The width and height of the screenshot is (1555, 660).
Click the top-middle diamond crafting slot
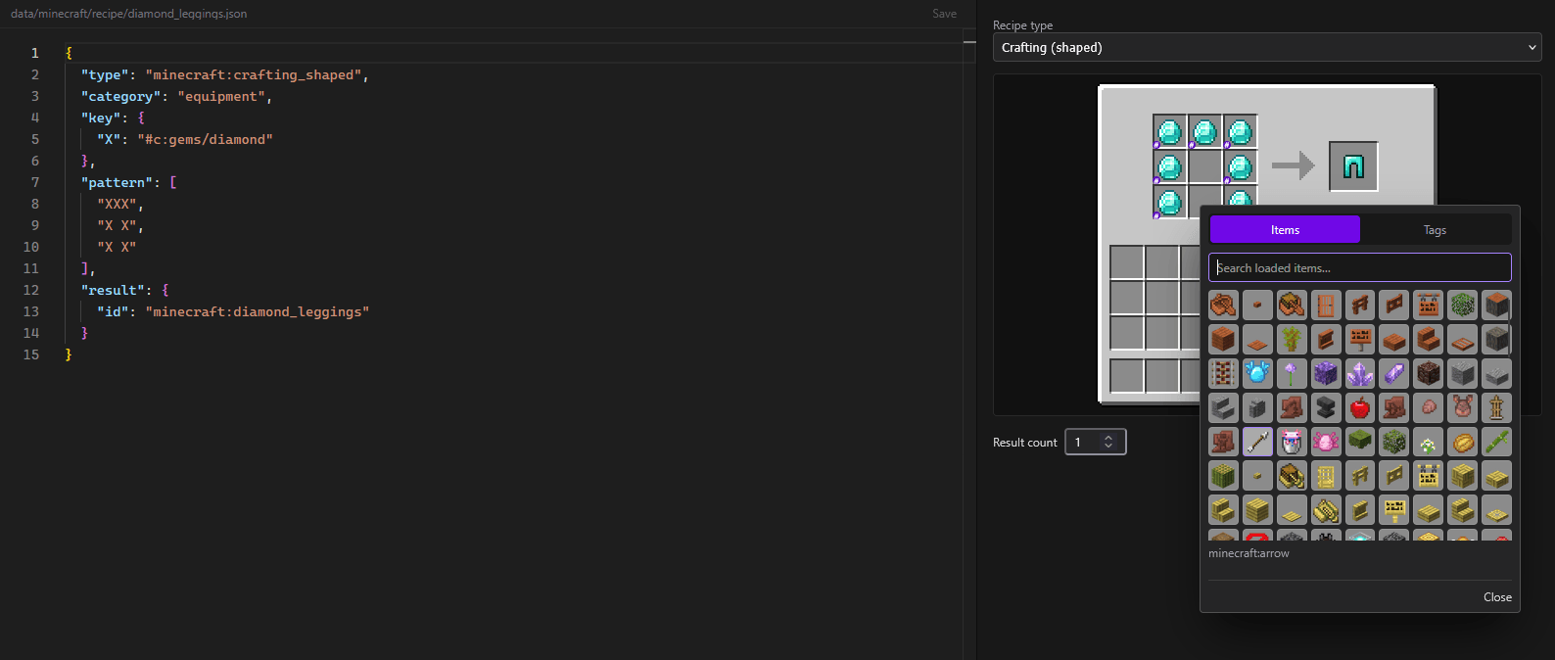(x=1205, y=131)
